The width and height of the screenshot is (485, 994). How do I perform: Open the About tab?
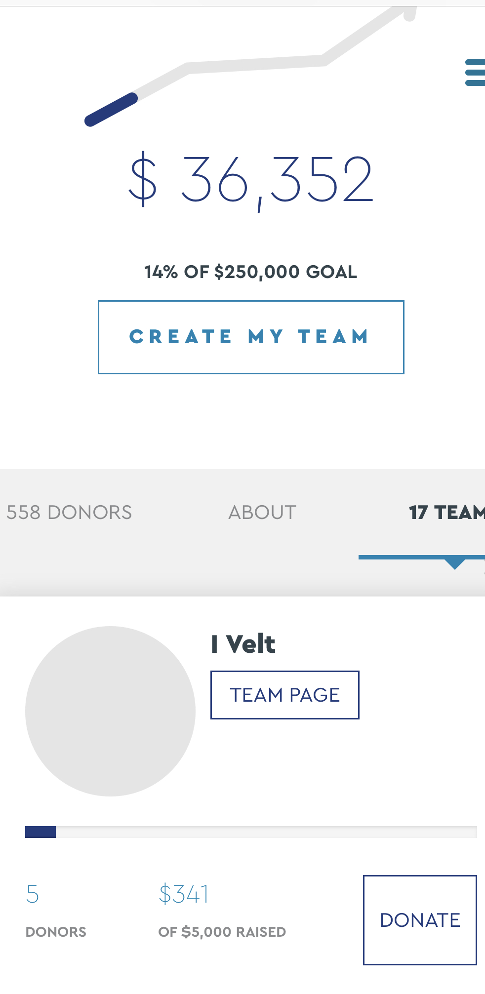262,513
